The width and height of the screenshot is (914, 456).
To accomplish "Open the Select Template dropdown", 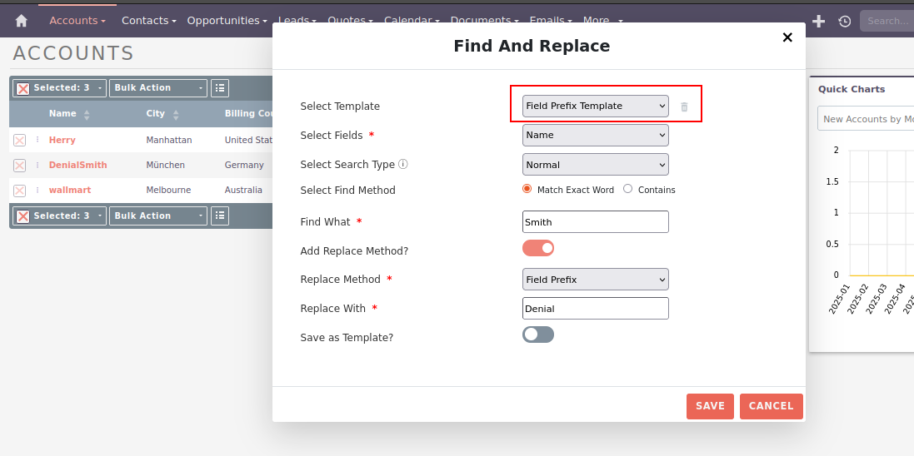I will [595, 106].
